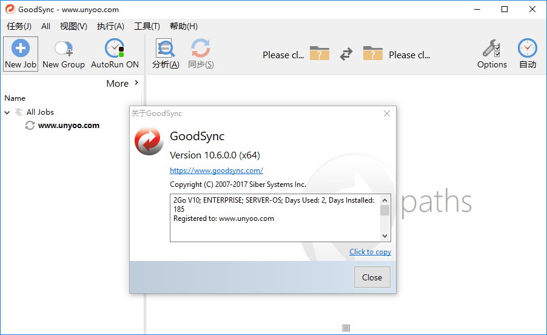Click scrollbar thumb in license info box
The image size is (547, 335).
pos(385,211)
